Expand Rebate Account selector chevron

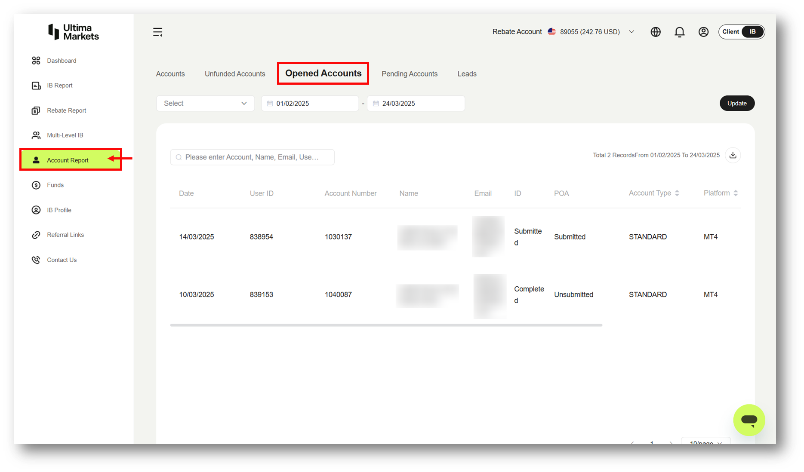tap(631, 32)
